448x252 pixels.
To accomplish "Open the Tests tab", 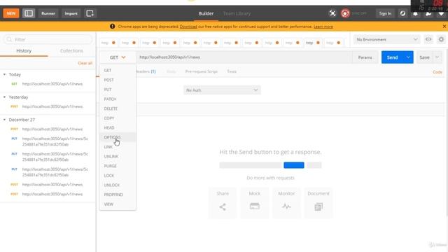I will click(232, 71).
